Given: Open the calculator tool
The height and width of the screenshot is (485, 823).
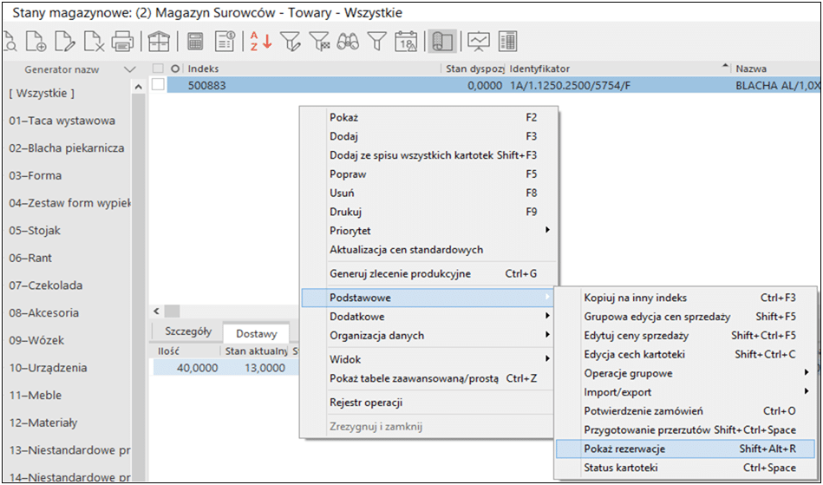Looking at the screenshot, I should [195, 41].
